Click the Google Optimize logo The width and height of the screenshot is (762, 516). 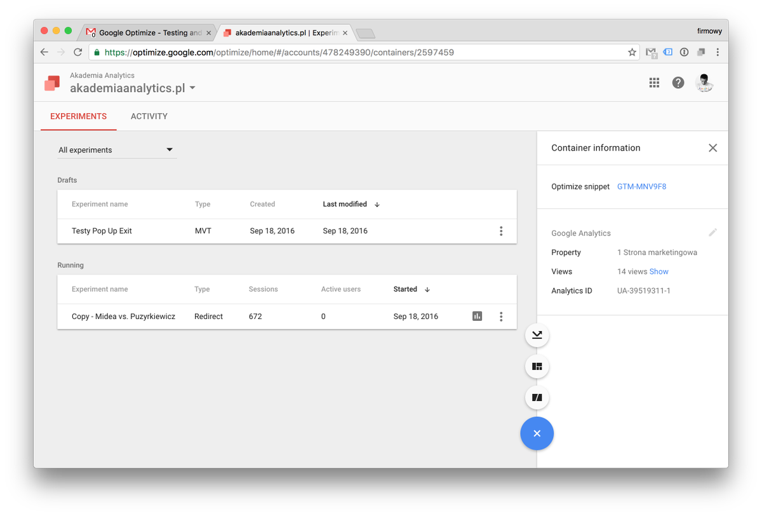pyautogui.click(x=52, y=83)
